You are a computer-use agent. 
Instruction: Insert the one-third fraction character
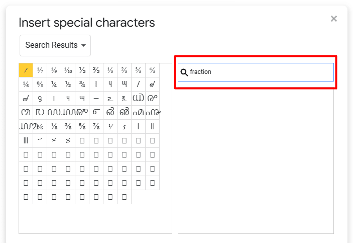tap(82, 70)
